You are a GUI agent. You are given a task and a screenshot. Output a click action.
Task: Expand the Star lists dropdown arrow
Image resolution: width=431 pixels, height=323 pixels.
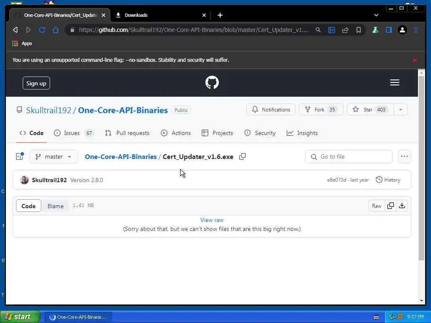coord(401,110)
